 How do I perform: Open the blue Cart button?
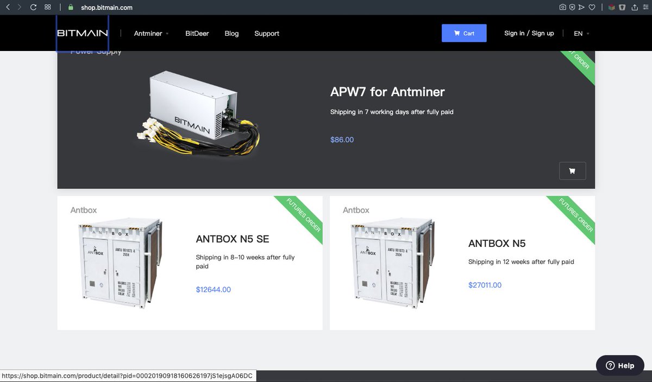tap(464, 33)
